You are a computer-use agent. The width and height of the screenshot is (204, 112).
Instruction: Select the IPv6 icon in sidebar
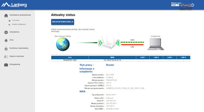6,40
